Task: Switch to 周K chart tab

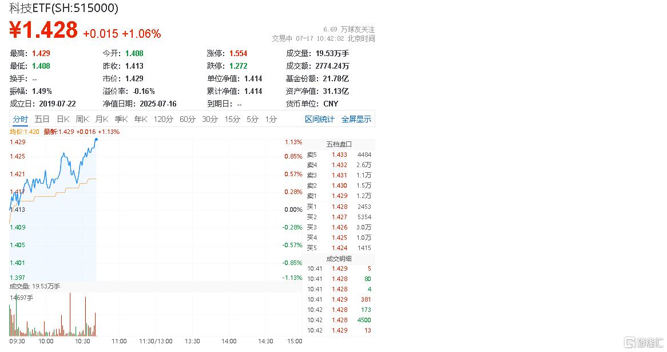Action: click(82, 119)
